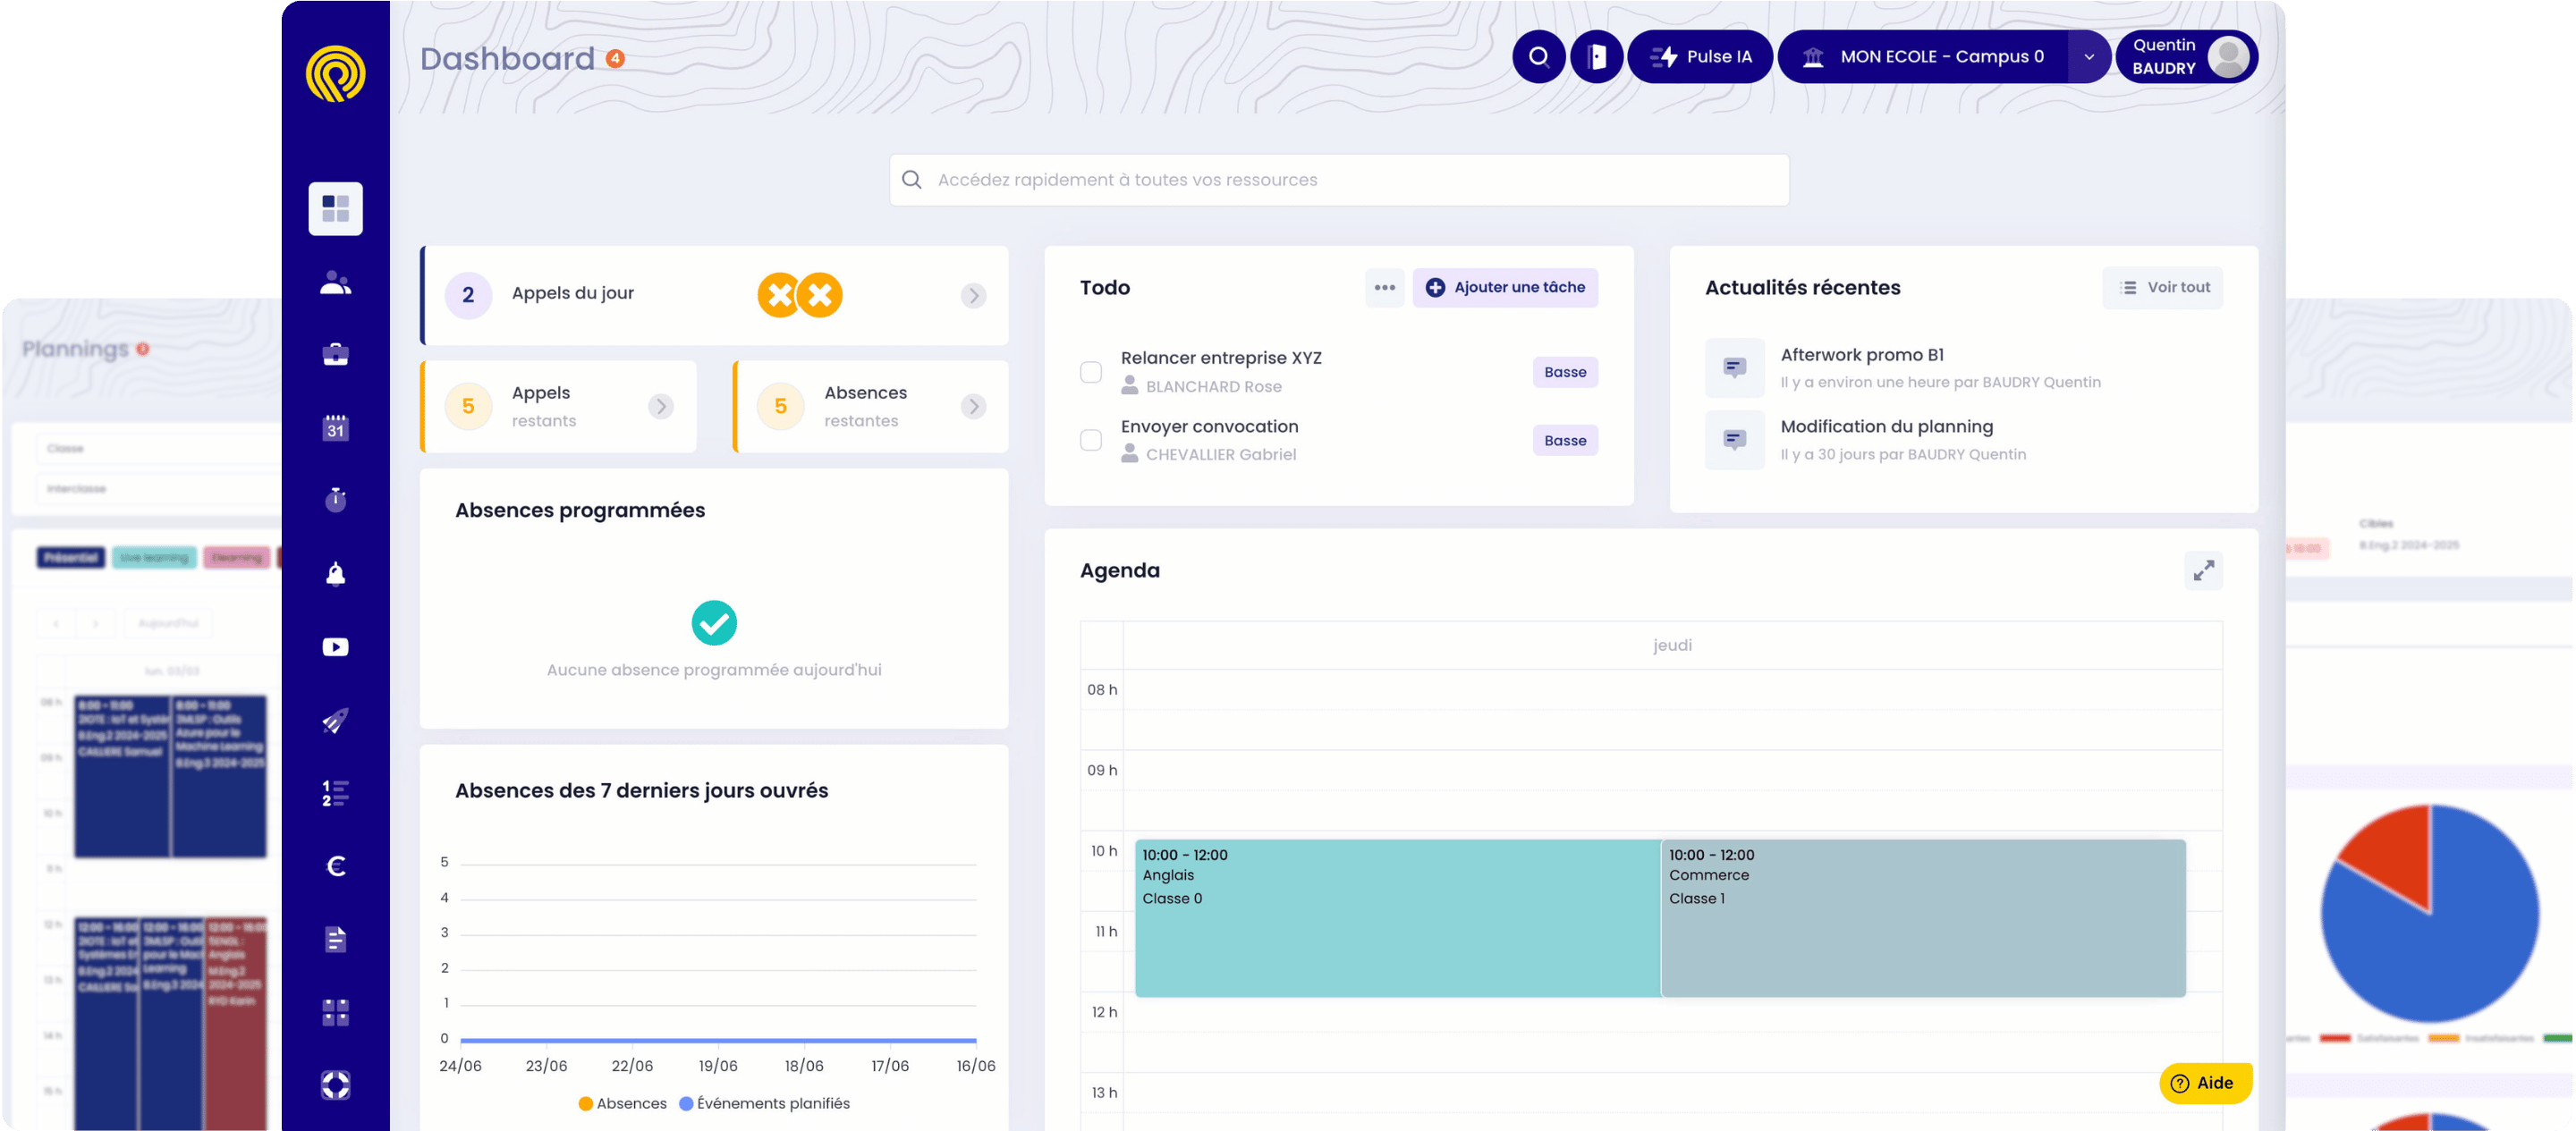This screenshot has height=1131, width=2576.
Task: Click the door/logout icon in header
Action: (1596, 57)
